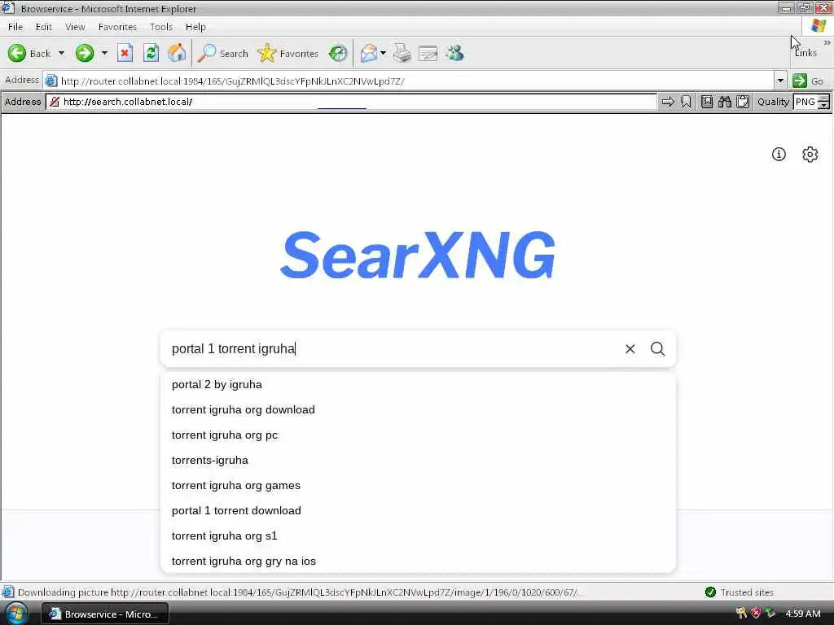Select suggestion 'torrent igruha org games'
This screenshot has width=834, height=625.
click(418, 485)
